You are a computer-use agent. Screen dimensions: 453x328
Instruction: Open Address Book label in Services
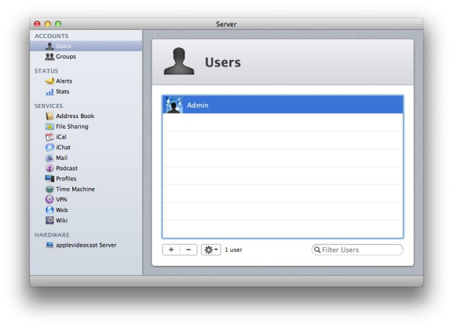[x=75, y=116]
